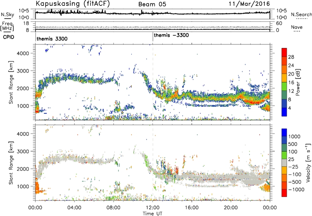
Task: Pick the red bottom Velocity colorbar segment
Action: click(284, 193)
